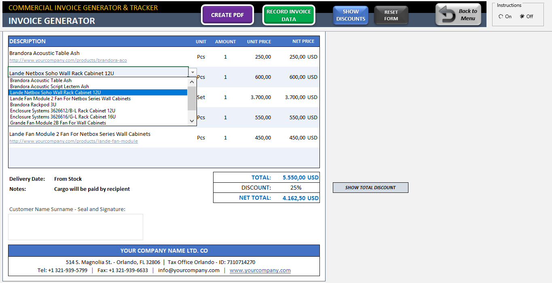This screenshot has height=283, width=552.
Task: Choose Brandora Acoustic Script Lectern Ash option
Action: [99, 87]
